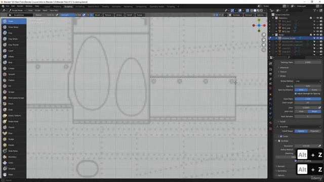Screen dimensions: 324x182
Task: Adjust the Dash Ratio slider
Action: point(308,99)
